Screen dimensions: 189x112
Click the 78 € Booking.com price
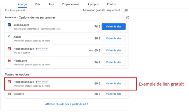(97, 26)
